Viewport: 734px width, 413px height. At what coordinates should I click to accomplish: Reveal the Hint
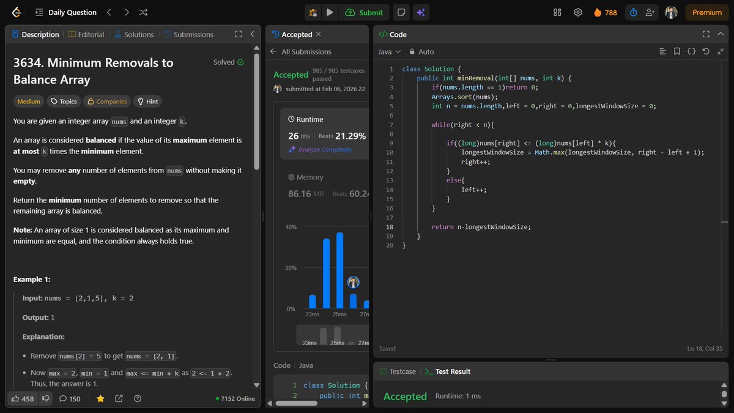point(148,102)
